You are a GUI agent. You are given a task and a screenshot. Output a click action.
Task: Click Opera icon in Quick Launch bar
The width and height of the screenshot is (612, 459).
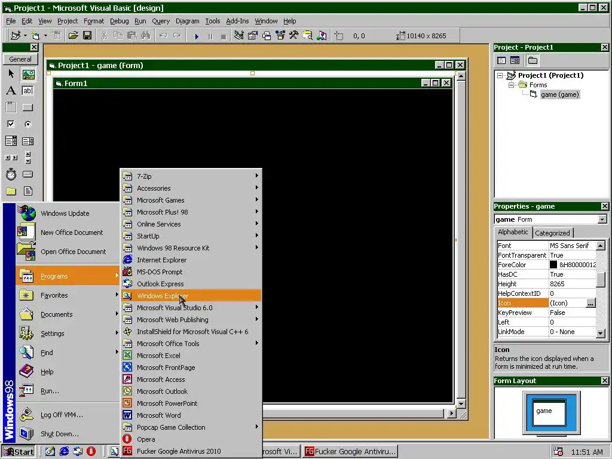[x=91, y=452]
